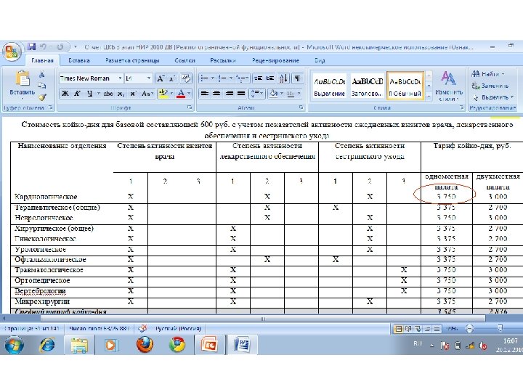Click the Cut scissors icon
Image resolution: width=523 pixels, height=392 pixels.
(42, 74)
